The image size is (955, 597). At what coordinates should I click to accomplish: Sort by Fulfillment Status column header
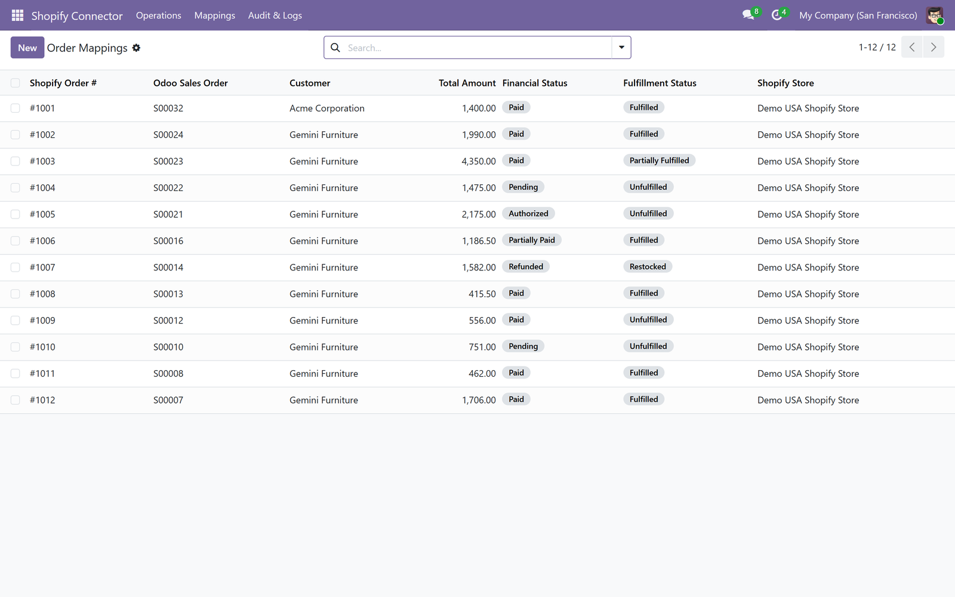tap(660, 83)
